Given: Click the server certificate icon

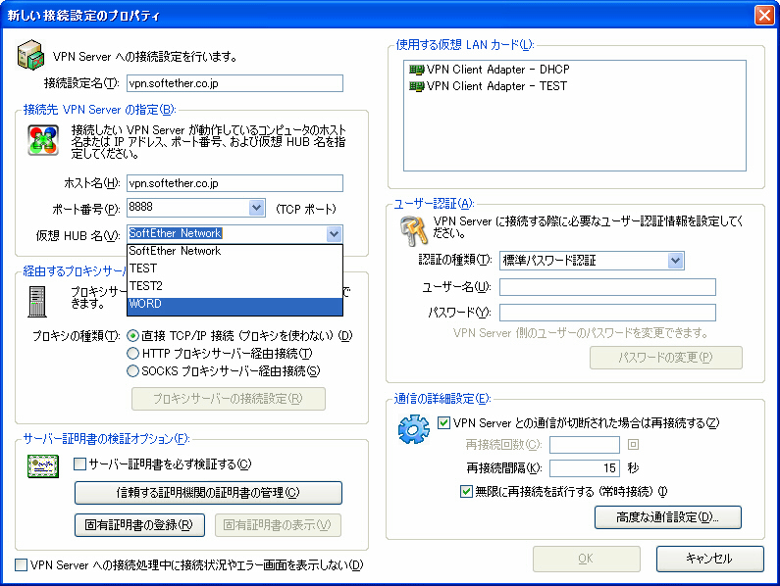Looking at the screenshot, I should [x=43, y=466].
